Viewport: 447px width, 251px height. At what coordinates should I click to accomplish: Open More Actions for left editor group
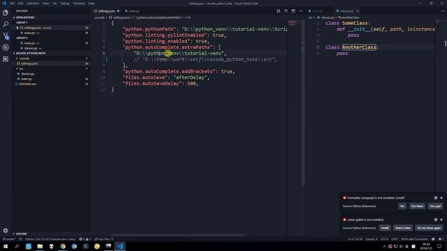point(301,11)
